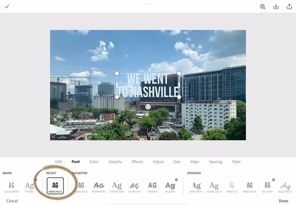296x205 pixels.
Task: Click the zoom magnifier icon
Action: pyautogui.click(x=263, y=6)
